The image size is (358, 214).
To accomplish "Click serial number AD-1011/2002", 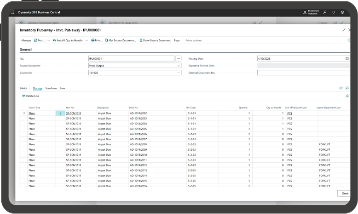I will point(138,113).
